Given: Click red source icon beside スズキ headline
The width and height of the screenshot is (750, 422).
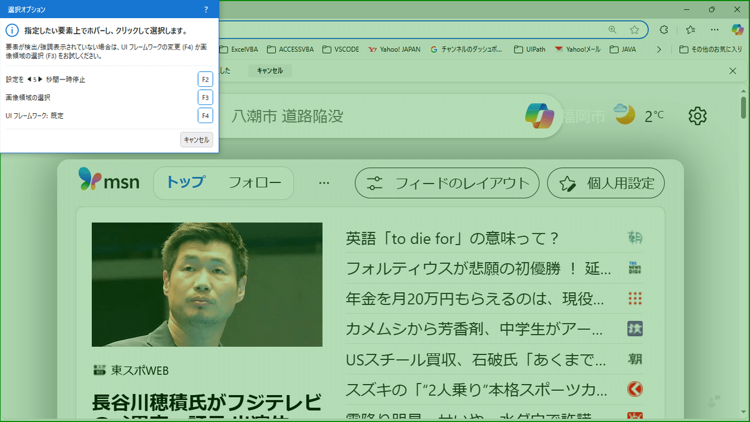Looking at the screenshot, I should 635,389.
